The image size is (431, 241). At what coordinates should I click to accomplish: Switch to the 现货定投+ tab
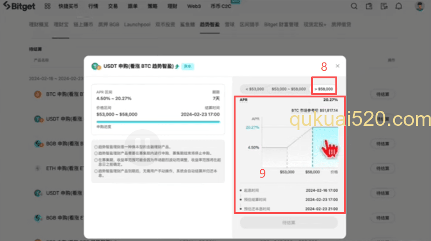pos(315,24)
